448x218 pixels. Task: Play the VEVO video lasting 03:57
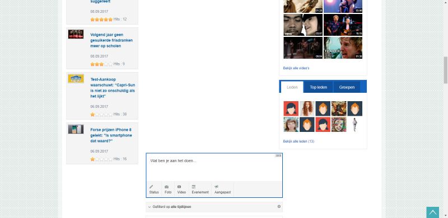[303, 25]
